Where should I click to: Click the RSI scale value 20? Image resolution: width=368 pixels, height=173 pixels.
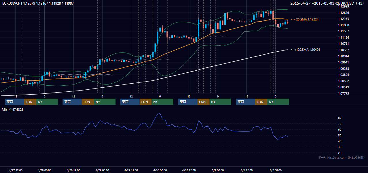(340, 153)
